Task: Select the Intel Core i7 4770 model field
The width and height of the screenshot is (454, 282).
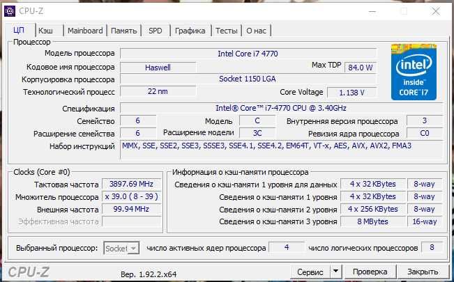Action: [248, 54]
